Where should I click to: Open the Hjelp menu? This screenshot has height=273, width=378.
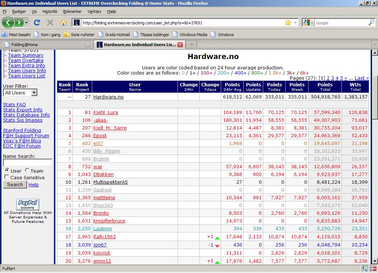[111, 11]
